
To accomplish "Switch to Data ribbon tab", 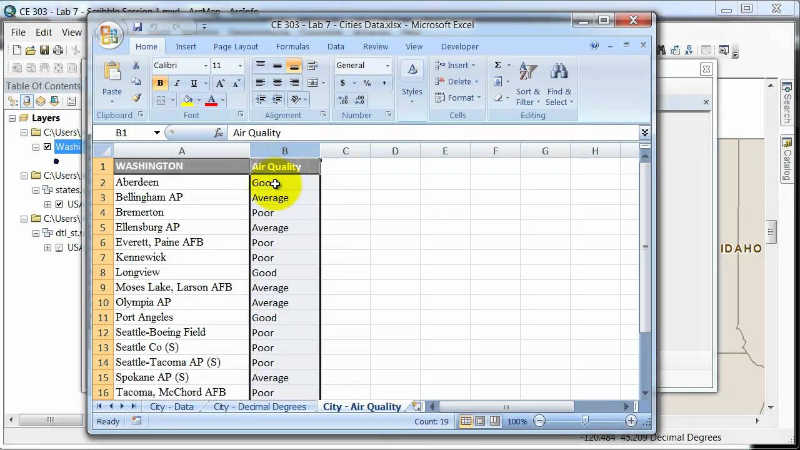I will pyautogui.click(x=336, y=46).
